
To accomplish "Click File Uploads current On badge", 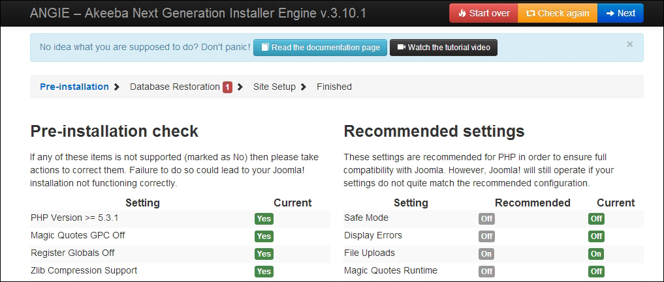I will pos(596,254).
